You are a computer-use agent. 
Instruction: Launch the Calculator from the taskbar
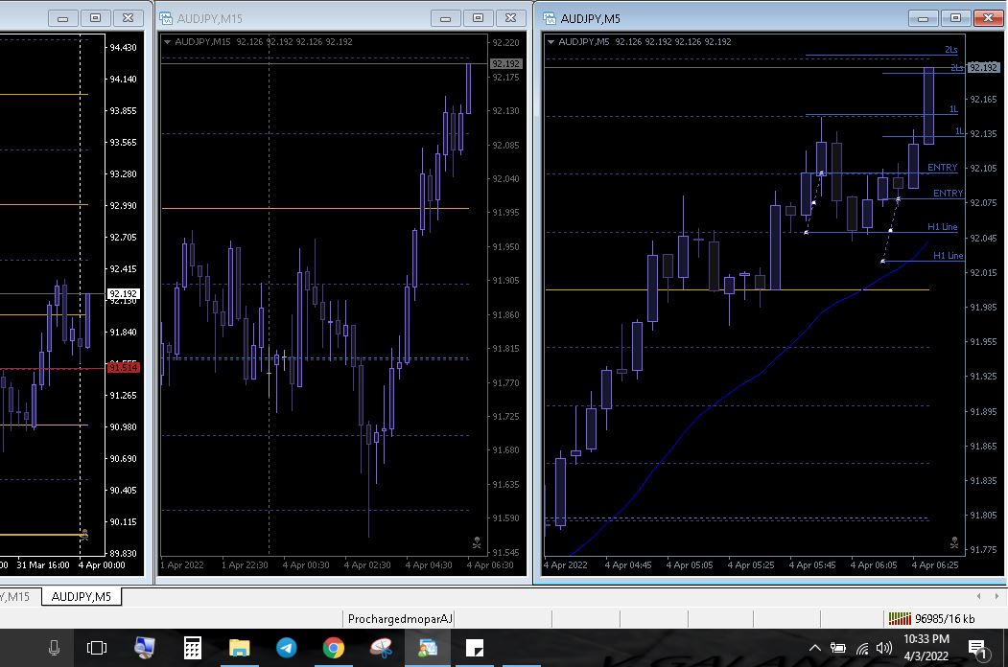[192, 648]
